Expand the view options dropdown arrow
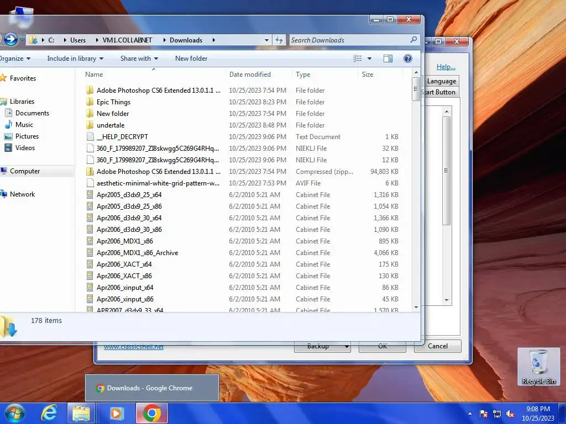This screenshot has width=566, height=424. tap(369, 59)
